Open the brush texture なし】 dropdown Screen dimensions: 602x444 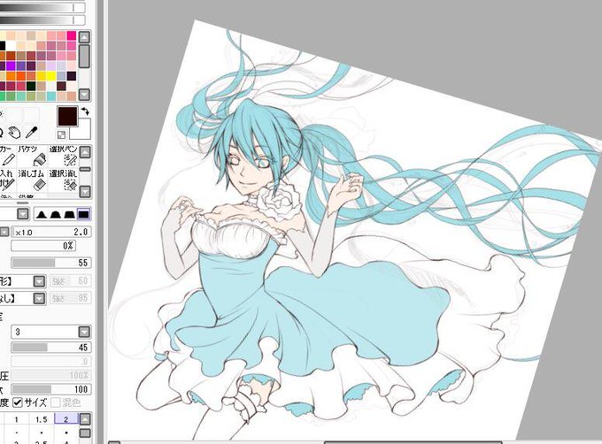pyautogui.click(x=39, y=298)
